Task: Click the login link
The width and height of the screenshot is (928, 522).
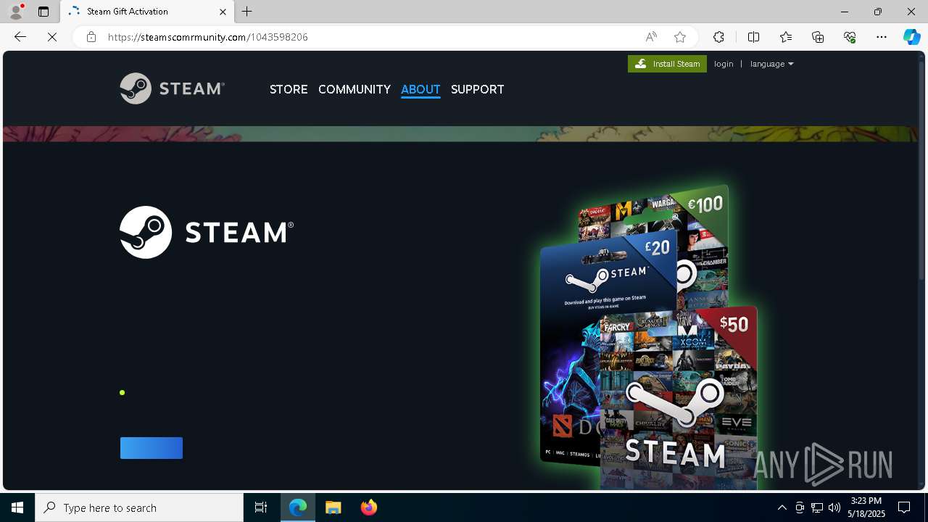Action: [x=724, y=64]
